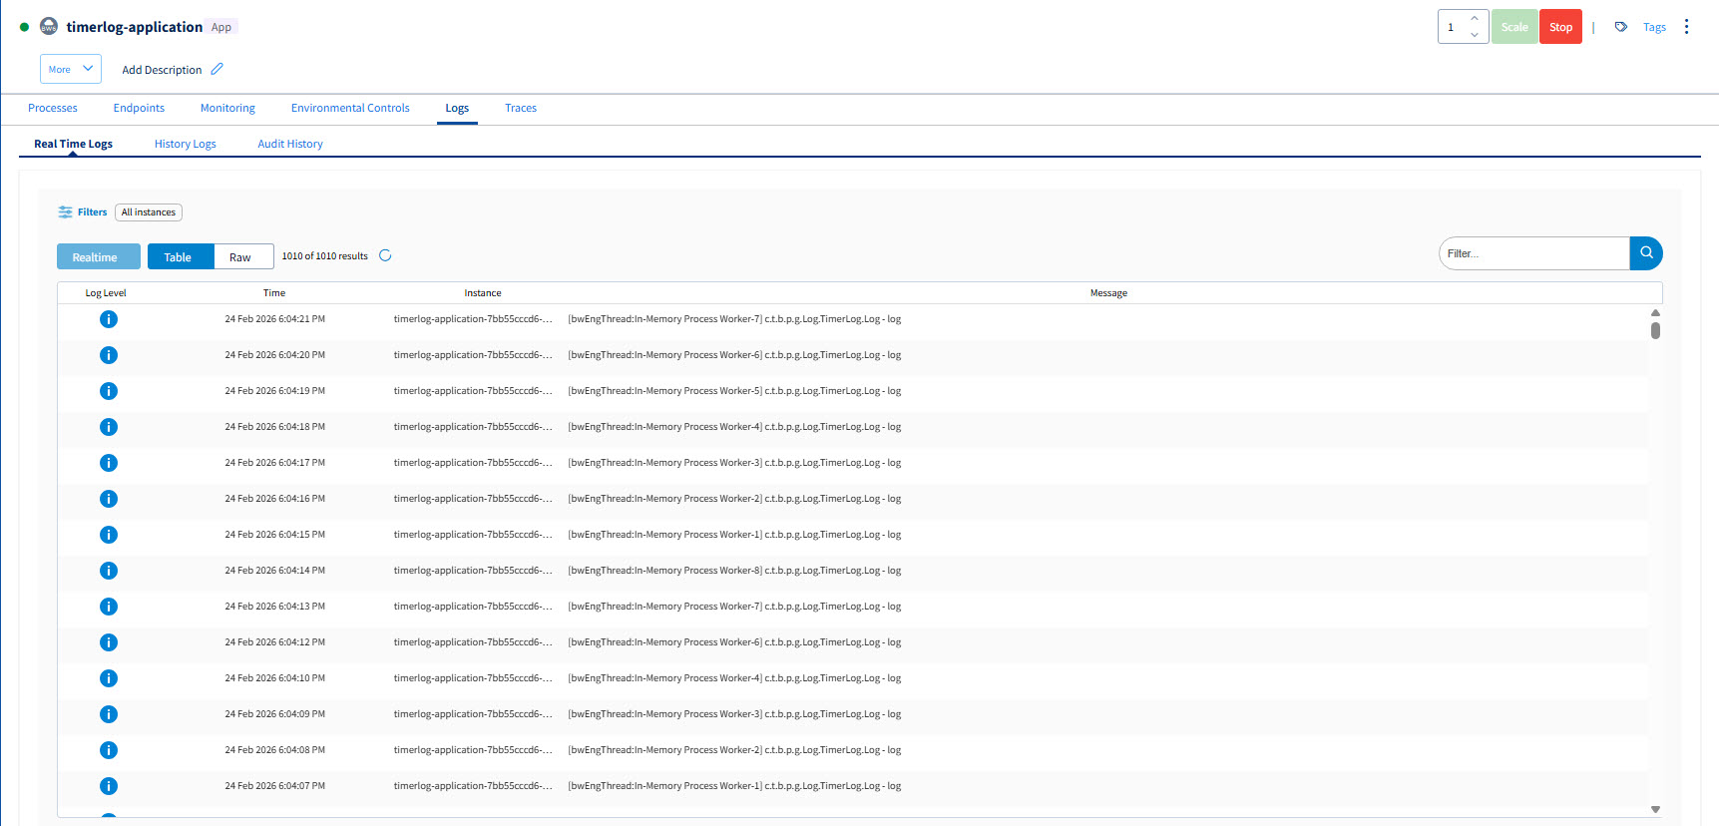1719x826 pixels.
Task: Switch log view to Raw
Action: click(242, 257)
